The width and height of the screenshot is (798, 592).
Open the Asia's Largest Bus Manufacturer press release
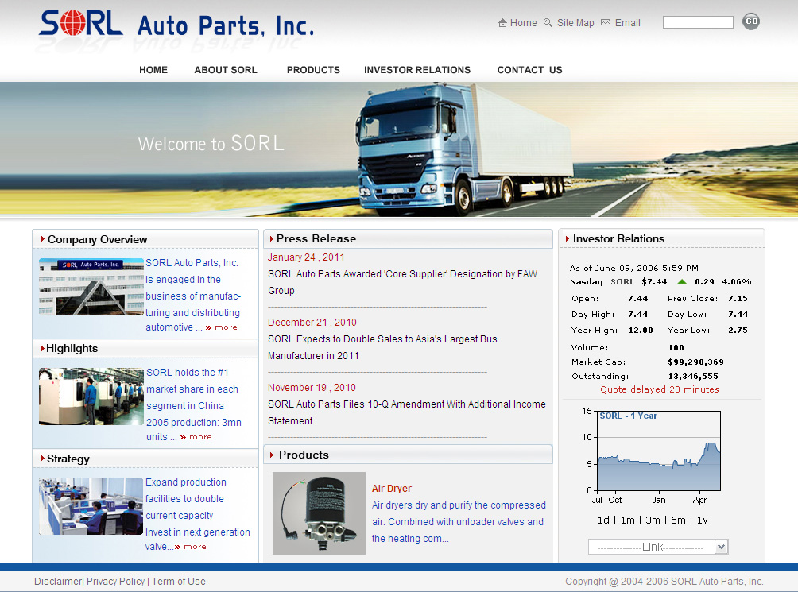(x=382, y=347)
